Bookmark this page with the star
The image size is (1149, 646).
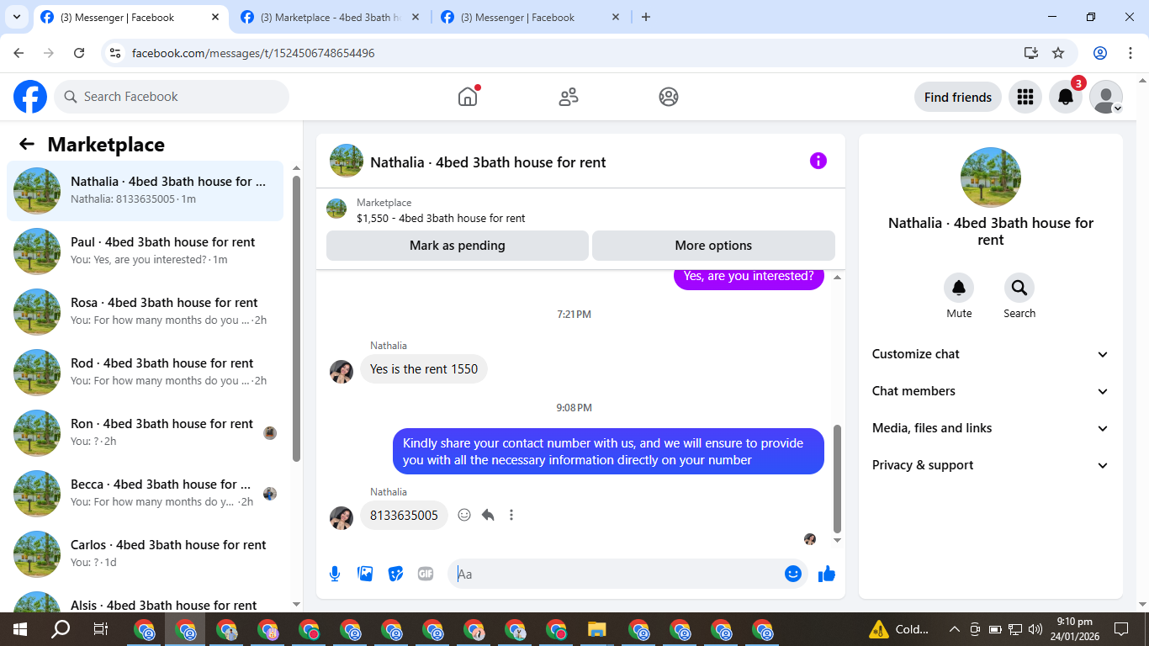tap(1058, 53)
